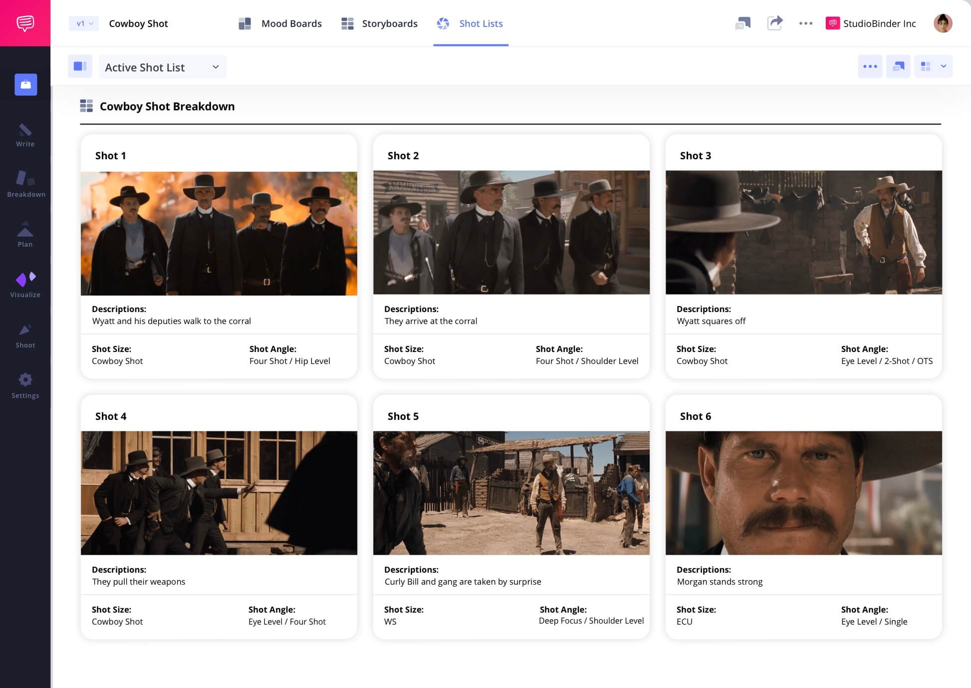Open the Shoot sidebar section
The width and height of the screenshot is (971, 688).
[25, 336]
